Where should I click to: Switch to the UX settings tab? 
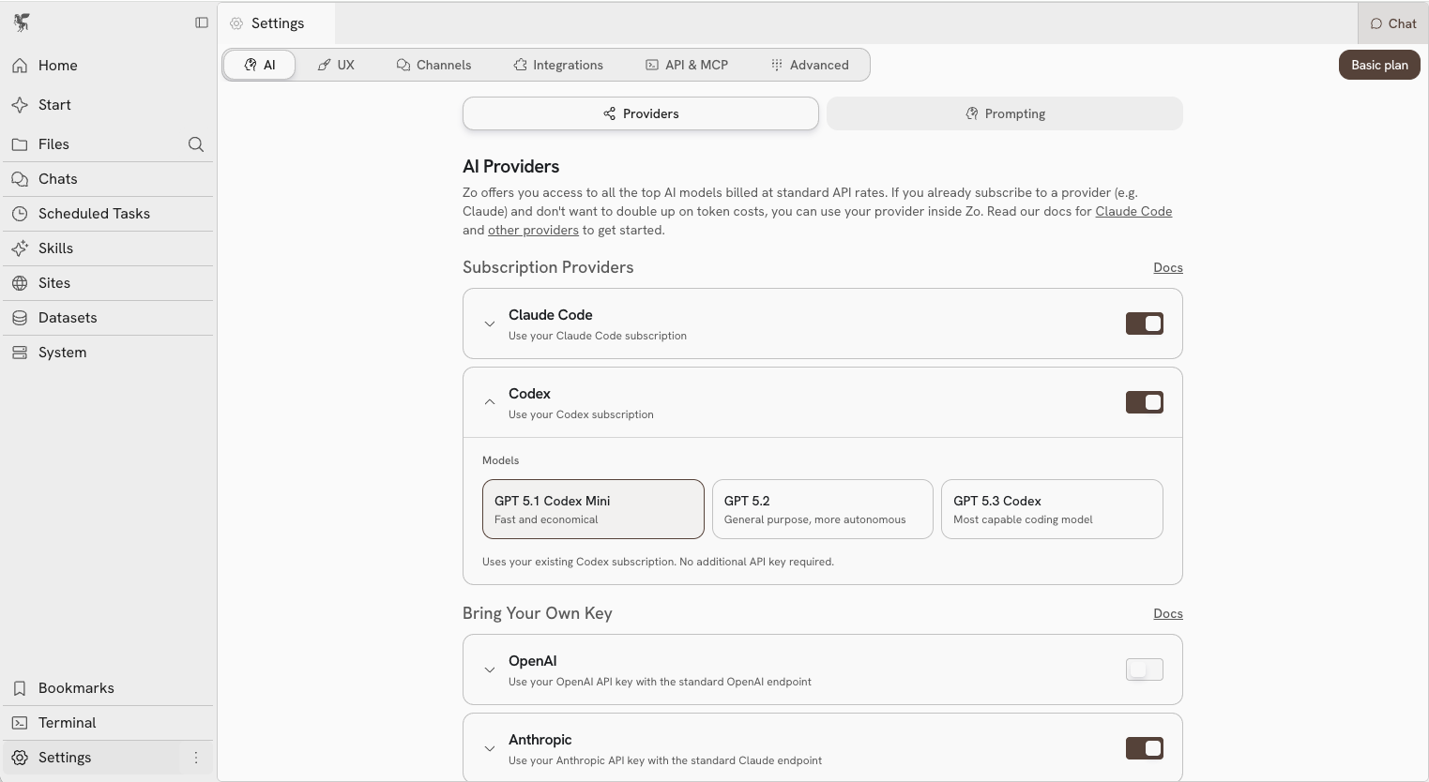336,65
